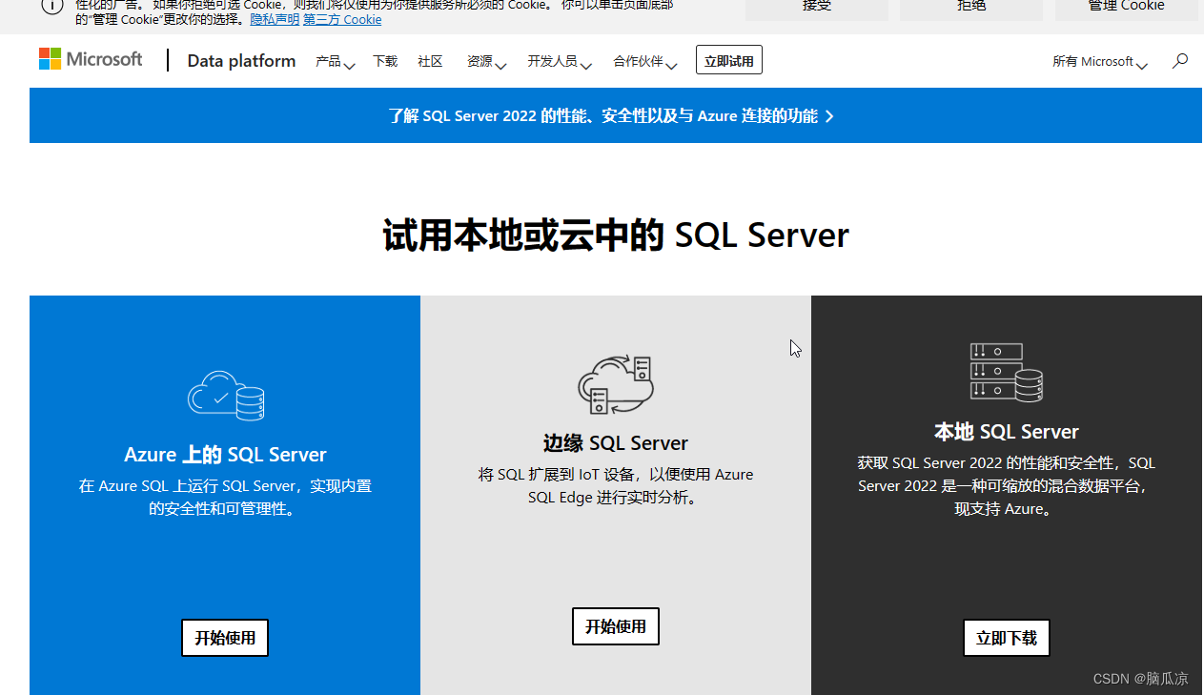This screenshot has height=695, width=1204.
Task: Click the on-premises server rack icon
Action: pos(1007,372)
